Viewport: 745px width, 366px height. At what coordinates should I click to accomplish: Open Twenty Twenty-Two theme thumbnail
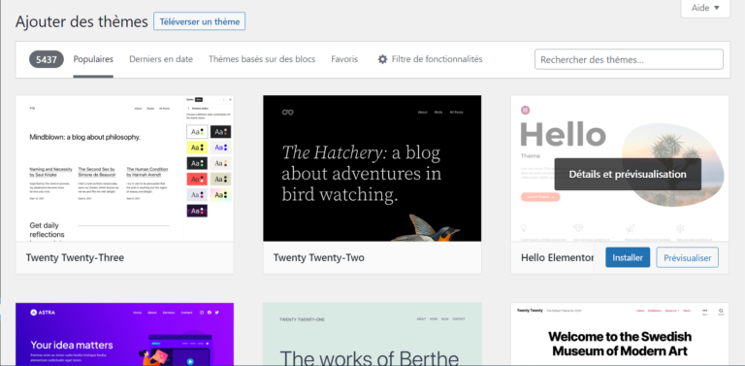tap(372, 168)
